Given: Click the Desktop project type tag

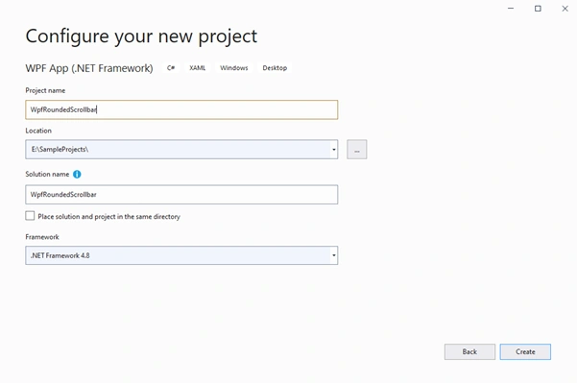Looking at the screenshot, I should click(x=275, y=68).
